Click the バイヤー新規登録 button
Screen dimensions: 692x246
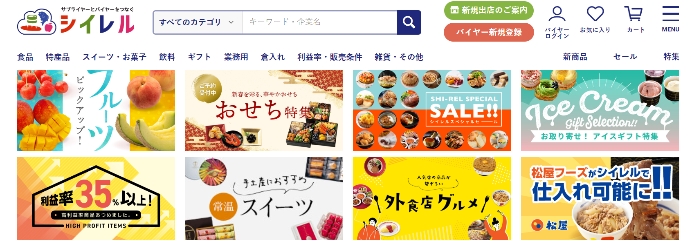tap(489, 32)
